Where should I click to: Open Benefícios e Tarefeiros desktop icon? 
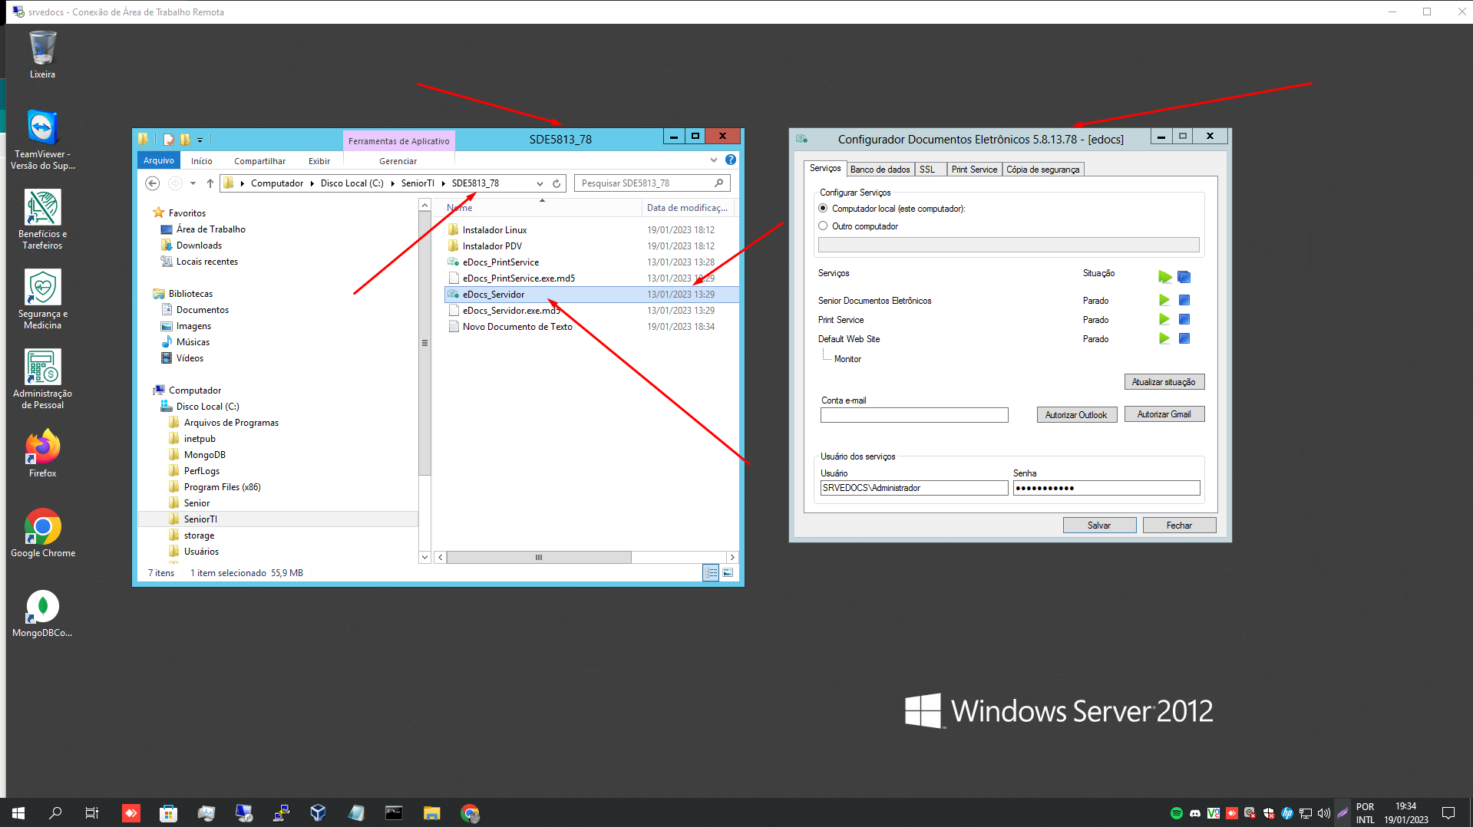[x=42, y=219]
